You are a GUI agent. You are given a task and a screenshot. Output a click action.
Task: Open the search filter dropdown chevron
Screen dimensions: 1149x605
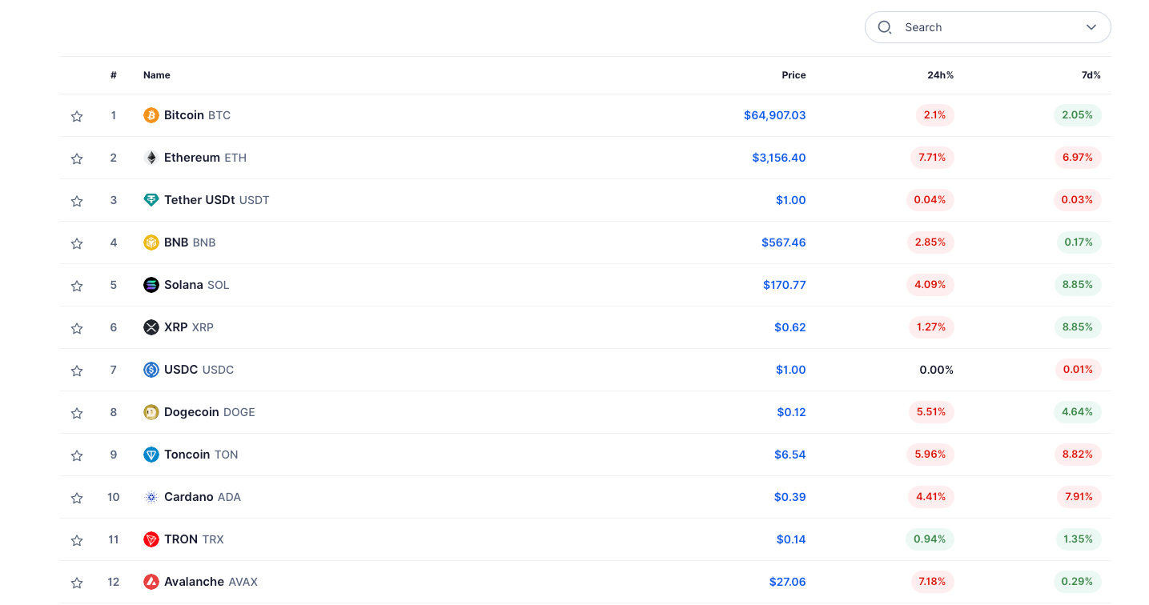[x=1091, y=26]
